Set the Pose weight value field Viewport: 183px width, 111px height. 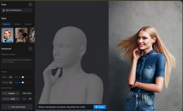(7, 77)
